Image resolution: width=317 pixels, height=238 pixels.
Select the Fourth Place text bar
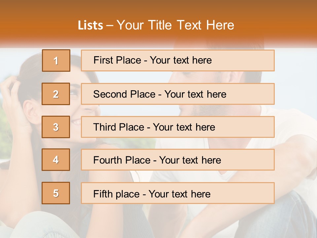click(178, 160)
